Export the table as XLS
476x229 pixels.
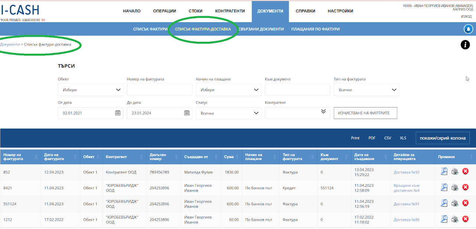[x=403, y=138]
